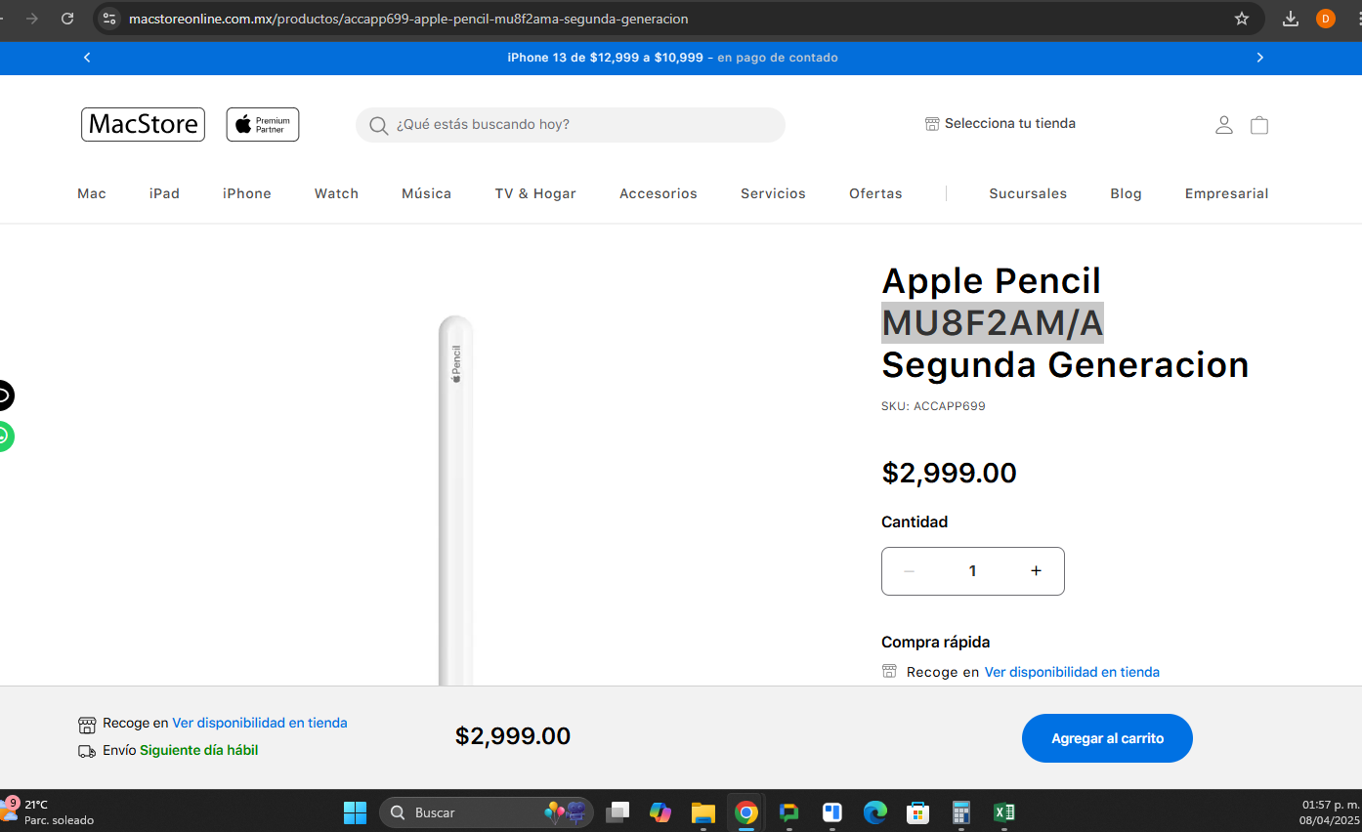Open the iPhone menu
The image size is (1362, 832).
click(x=247, y=193)
